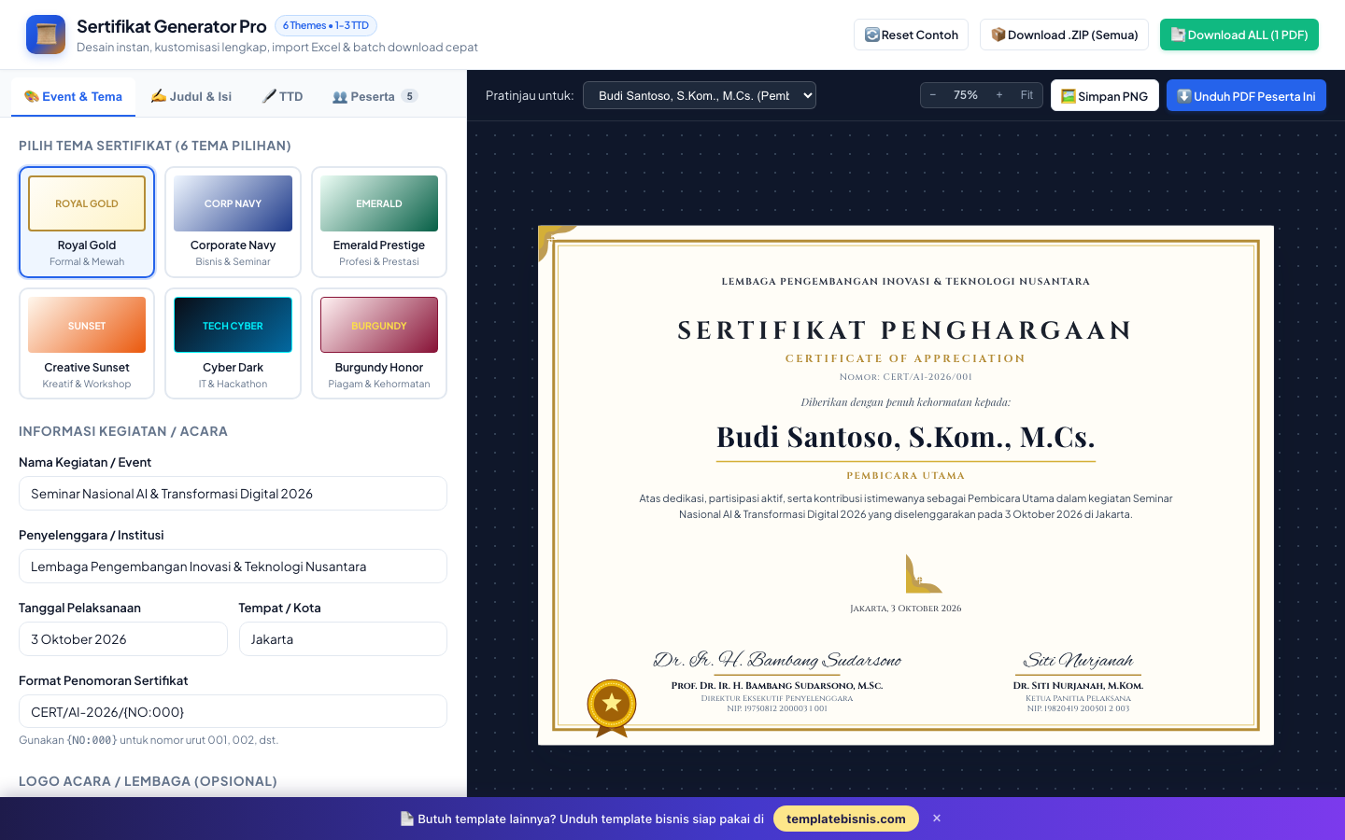Viewport: 1345px width, 840px height.
Task: Click the 75% zoom level value
Action: pyautogui.click(x=966, y=95)
